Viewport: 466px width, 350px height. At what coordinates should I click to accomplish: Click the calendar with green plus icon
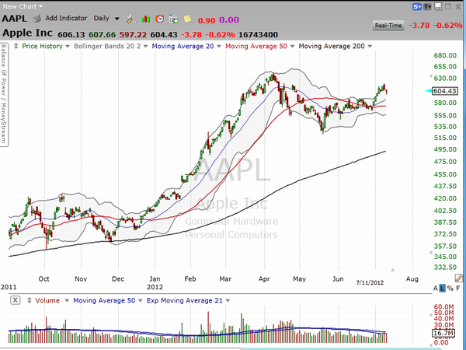pyautogui.click(x=173, y=19)
